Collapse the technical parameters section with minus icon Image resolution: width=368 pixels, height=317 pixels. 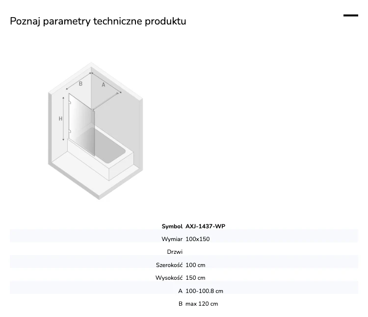point(351,16)
